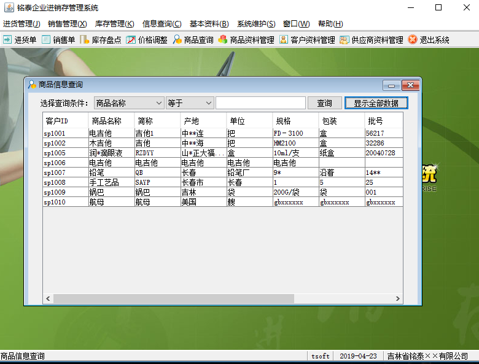Viewport: 479px width, 364px height.
Task: Click the 美国 origin cell
Action: 203,201
